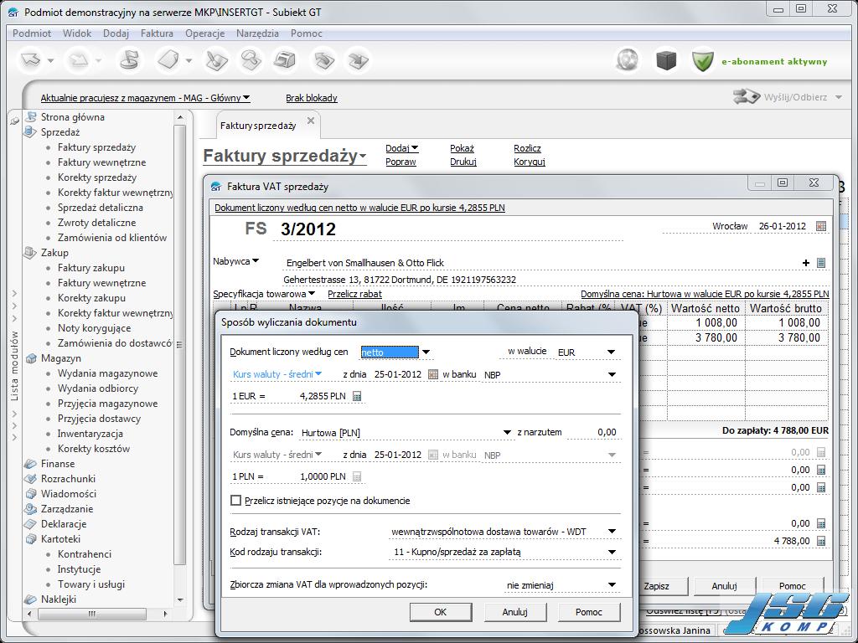This screenshot has width=858, height=643.
Task: Open 'Korekty sprzedaży' in the sidebar
Action: 97,177
